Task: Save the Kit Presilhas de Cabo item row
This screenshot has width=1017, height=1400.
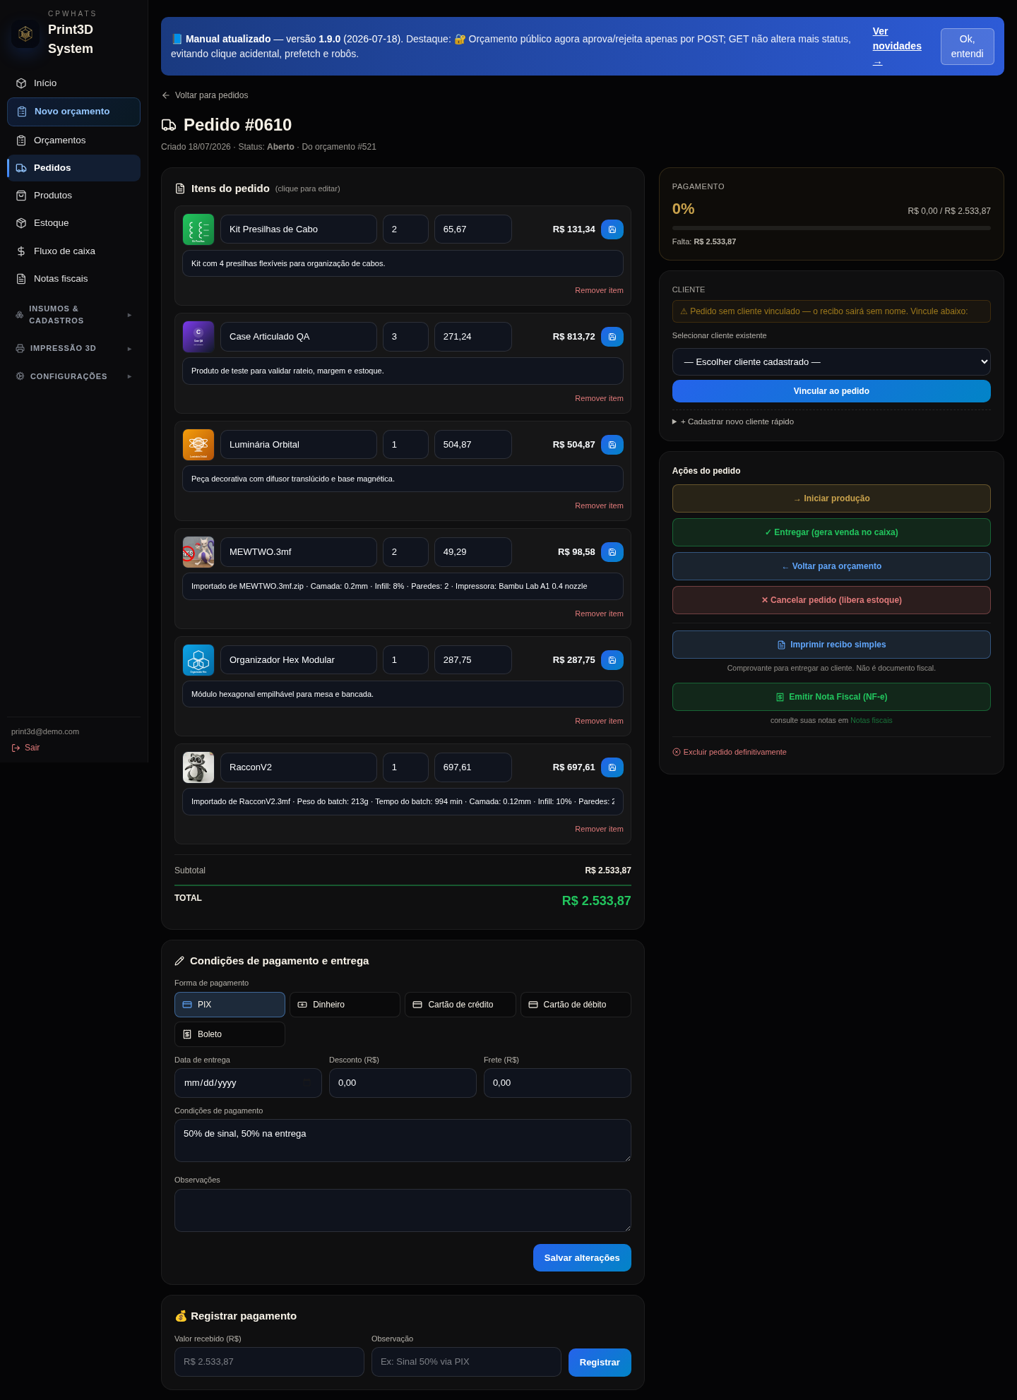Action: coord(612,229)
